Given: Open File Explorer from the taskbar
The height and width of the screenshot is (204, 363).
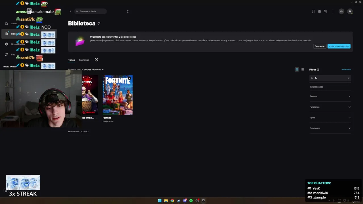Looking at the screenshot, I should pos(166,201).
